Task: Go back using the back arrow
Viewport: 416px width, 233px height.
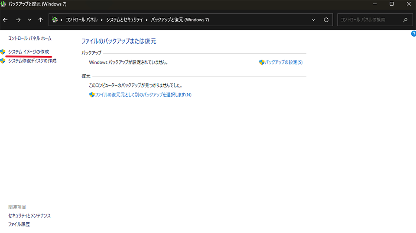Action: click(x=5, y=20)
